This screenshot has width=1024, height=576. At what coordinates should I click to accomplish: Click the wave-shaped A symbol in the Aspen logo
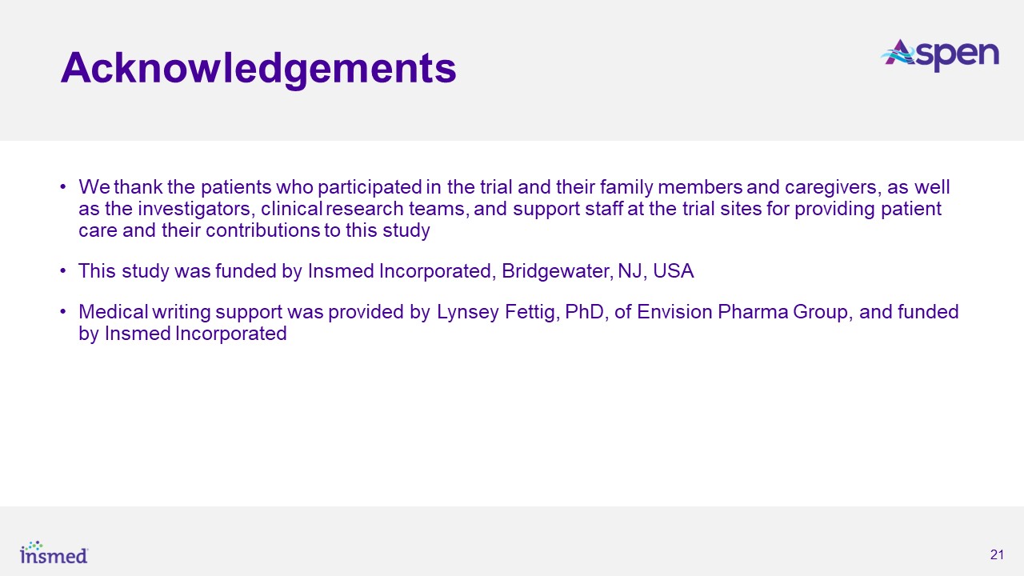click(x=902, y=54)
